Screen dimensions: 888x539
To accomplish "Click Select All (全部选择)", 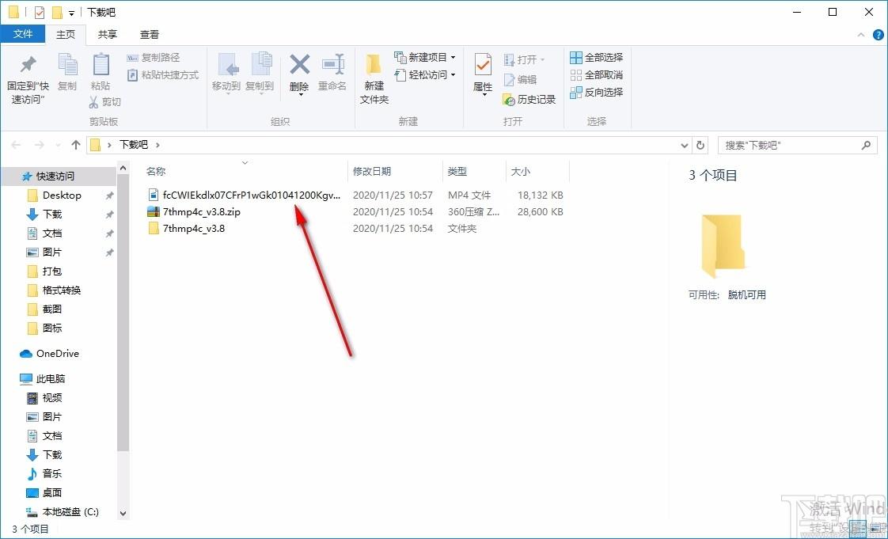I will (x=597, y=57).
